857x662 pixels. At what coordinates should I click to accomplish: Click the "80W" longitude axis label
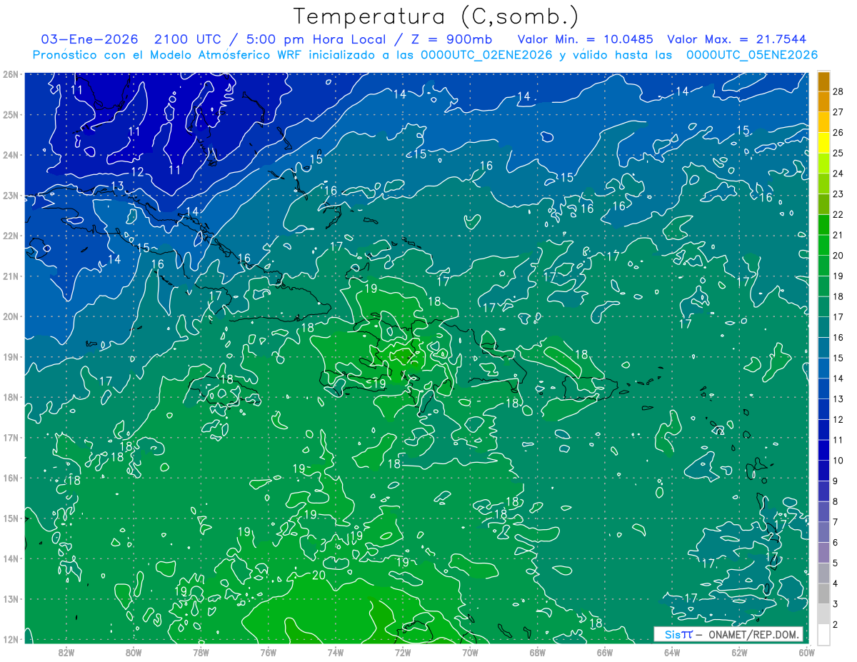point(134,652)
